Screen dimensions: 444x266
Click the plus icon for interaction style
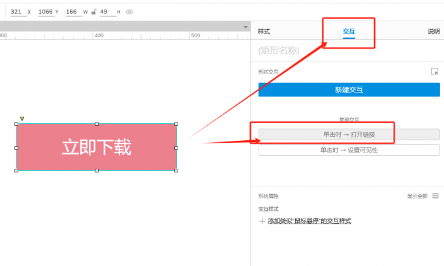tap(262, 221)
